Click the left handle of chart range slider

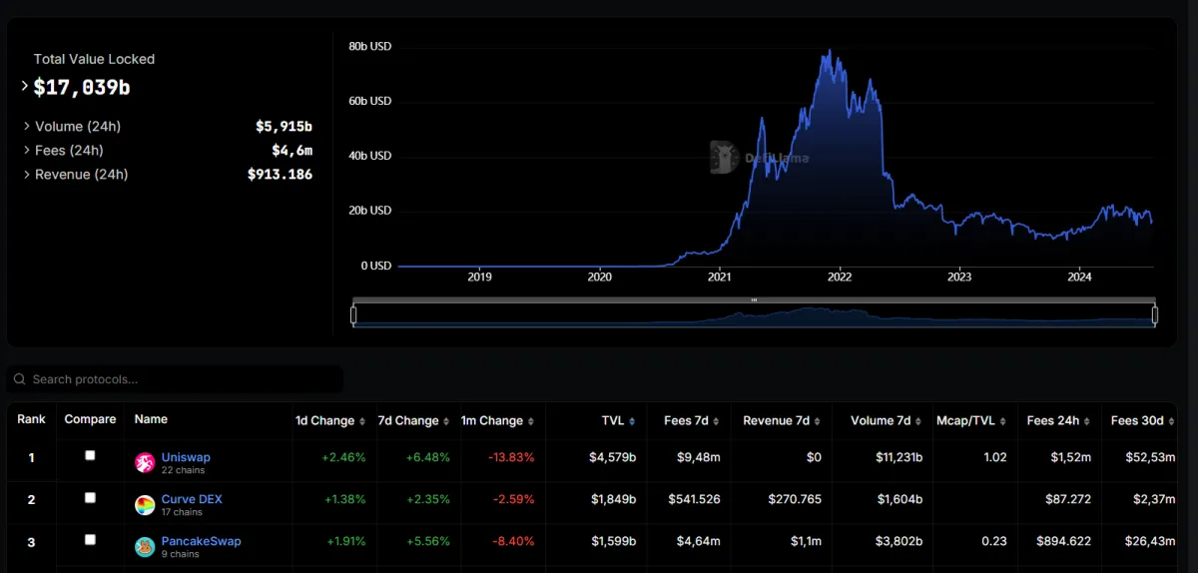(353, 315)
